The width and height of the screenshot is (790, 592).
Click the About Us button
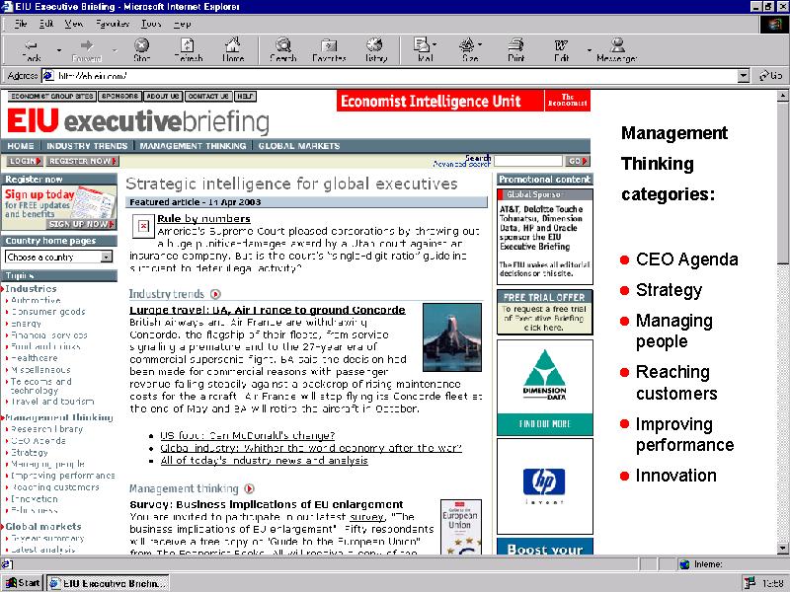point(163,96)
